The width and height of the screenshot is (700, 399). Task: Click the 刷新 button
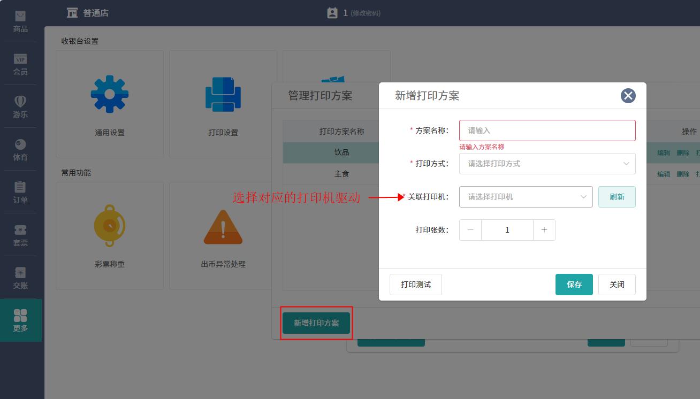(617, 197)
